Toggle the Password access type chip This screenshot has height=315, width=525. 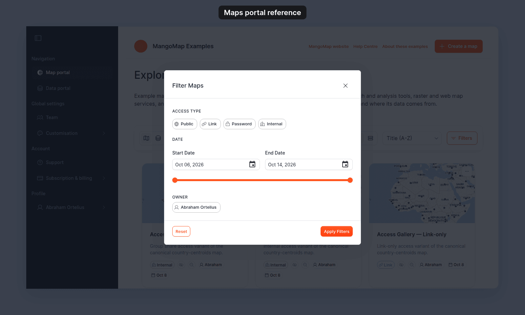(239, 124)
